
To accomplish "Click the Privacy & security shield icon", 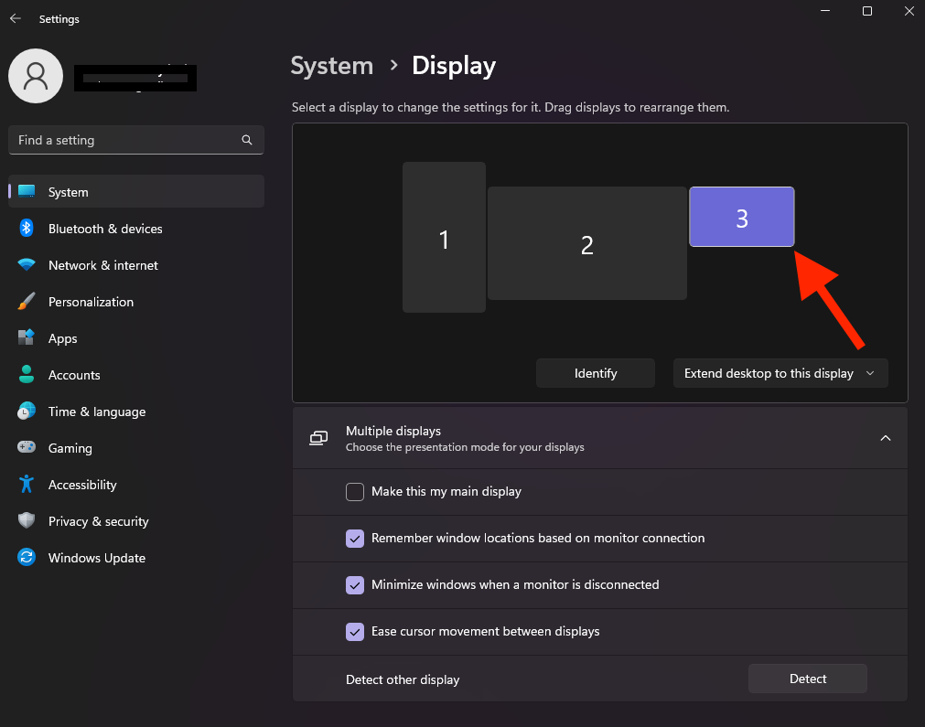I will pos(27,521).
